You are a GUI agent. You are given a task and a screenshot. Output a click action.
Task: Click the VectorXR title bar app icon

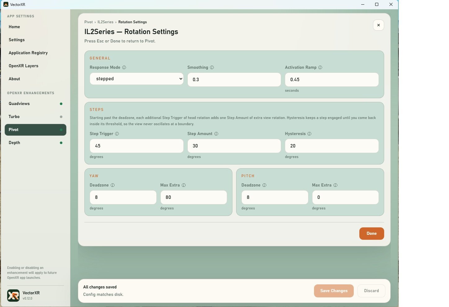[x=6, y=4]
